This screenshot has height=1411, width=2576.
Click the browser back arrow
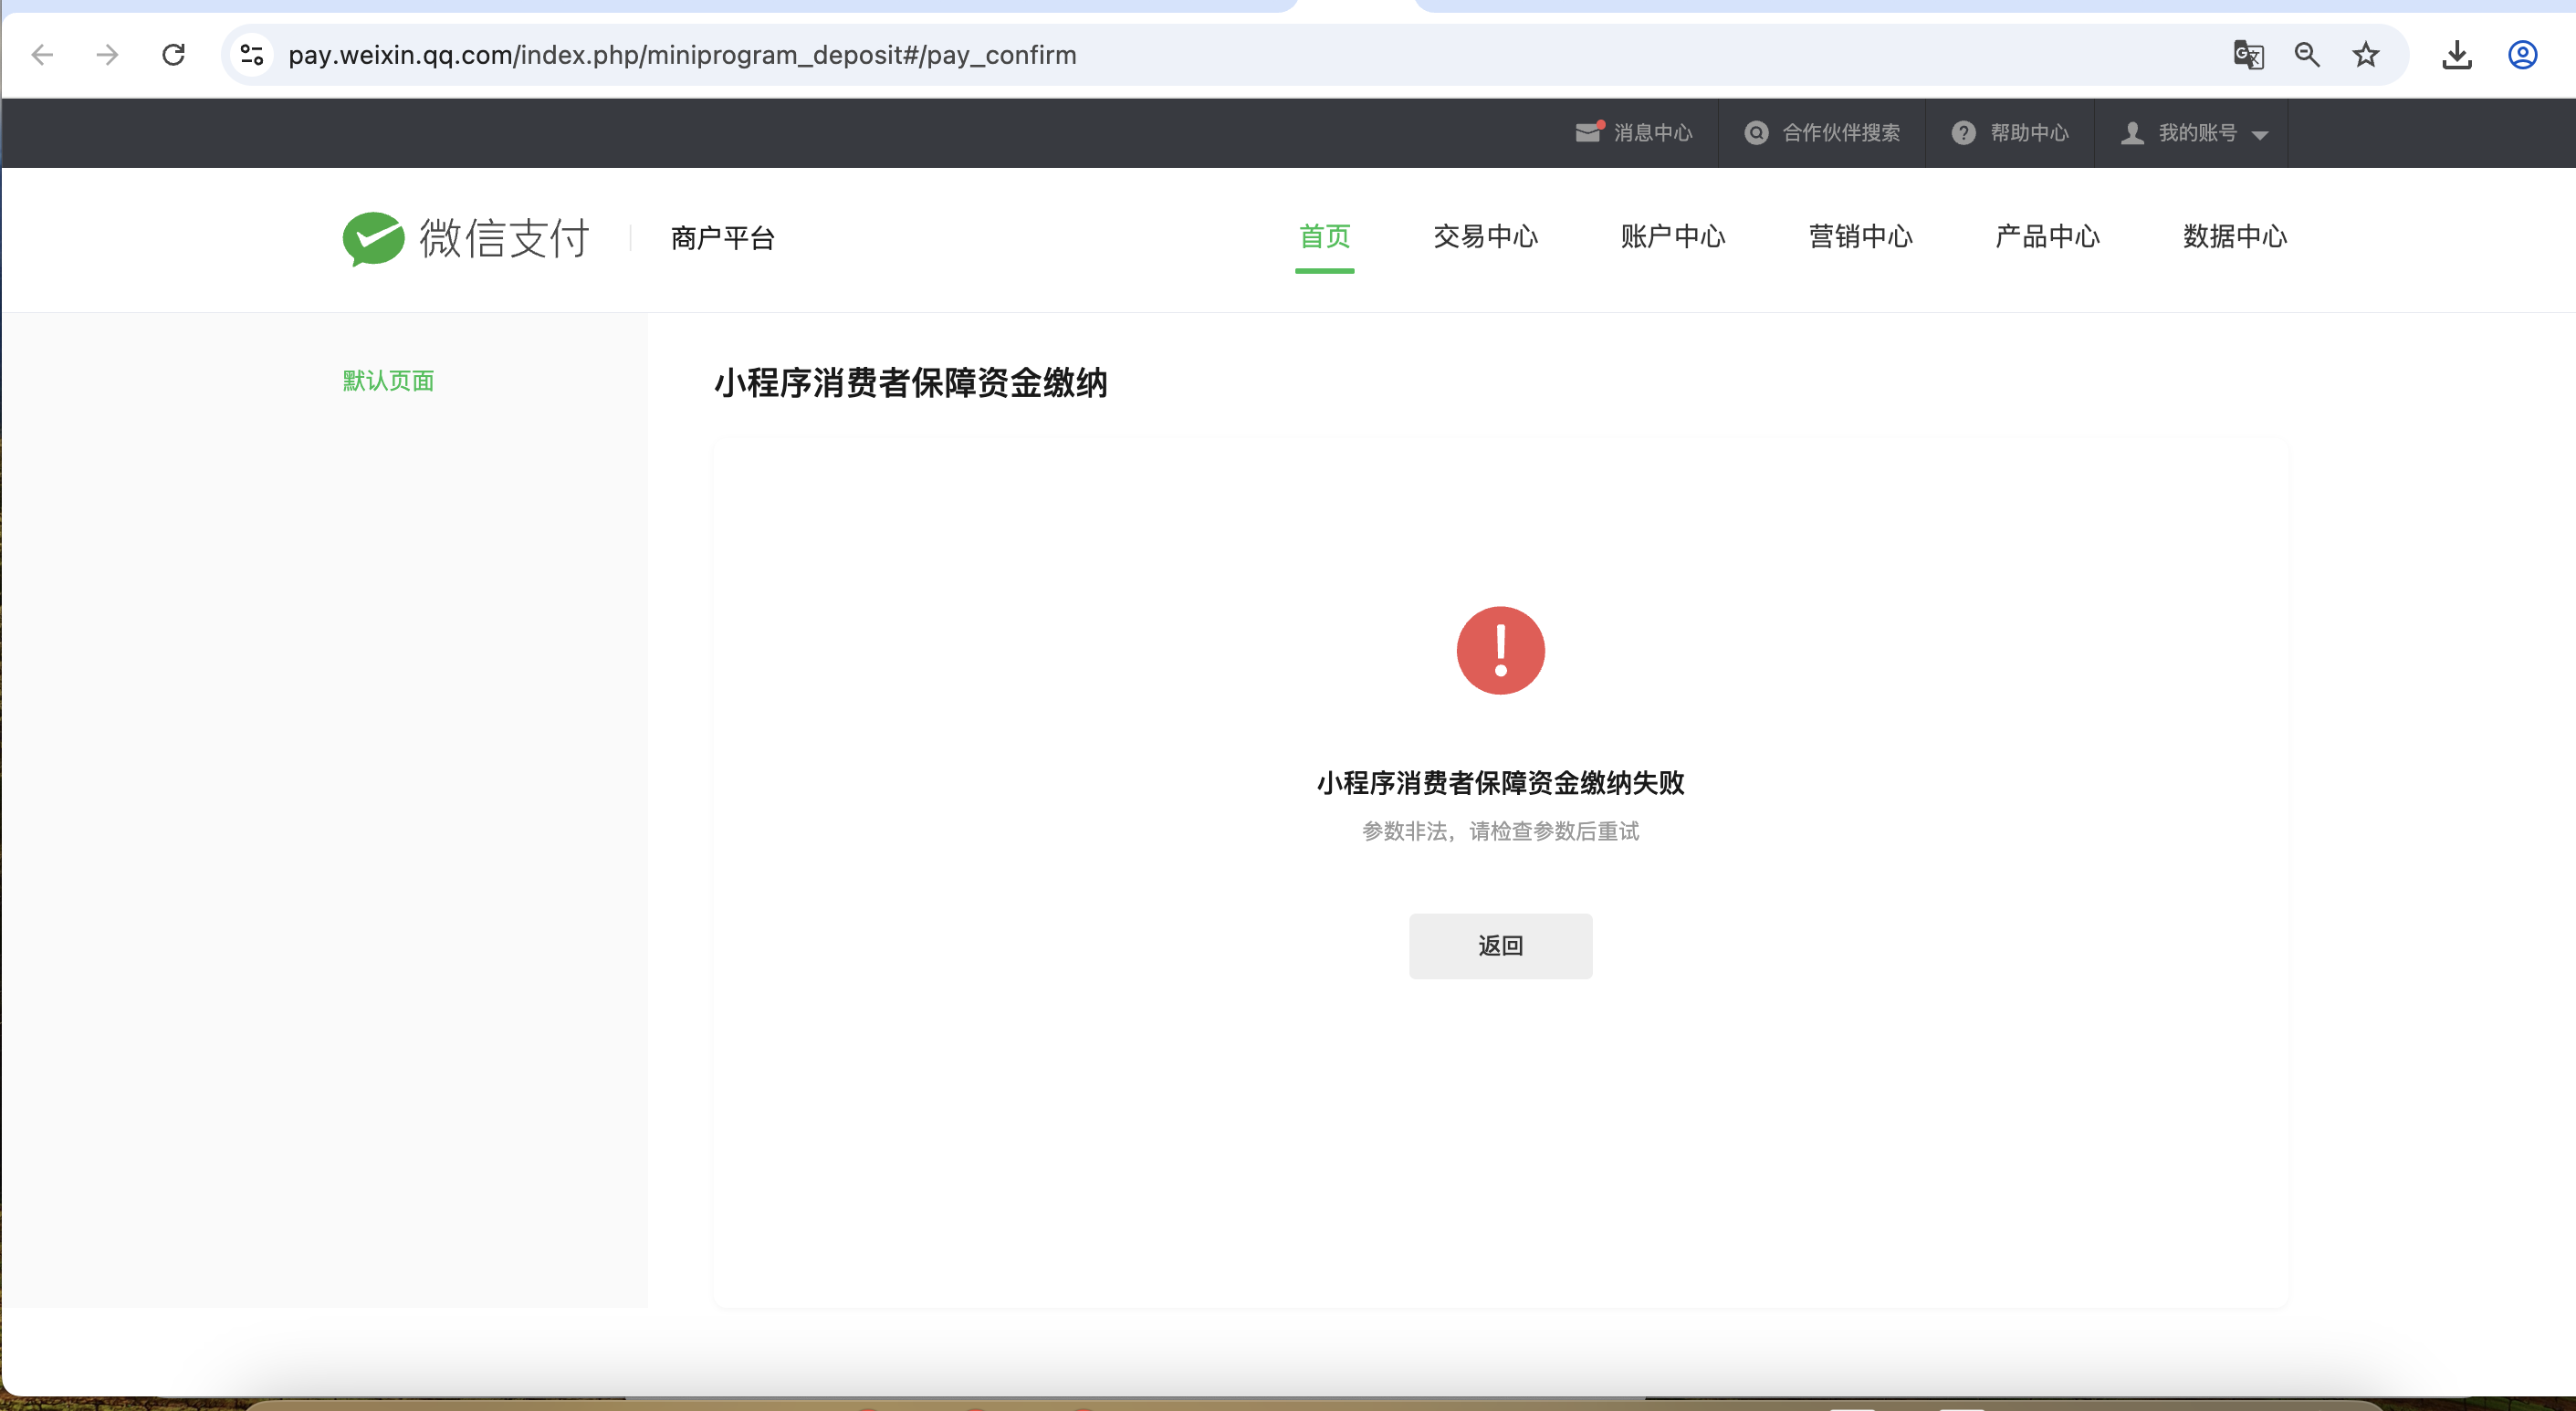coord(42,54)
